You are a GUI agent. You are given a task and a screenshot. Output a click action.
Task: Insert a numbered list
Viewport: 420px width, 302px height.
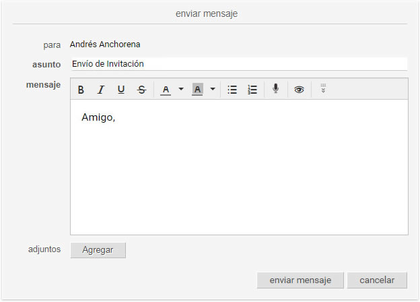[252, 89]
